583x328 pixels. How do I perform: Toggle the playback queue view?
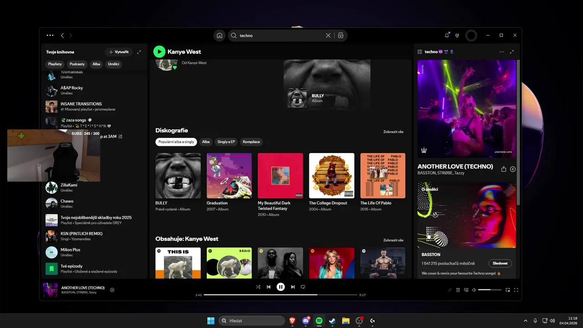coord(458,290)
